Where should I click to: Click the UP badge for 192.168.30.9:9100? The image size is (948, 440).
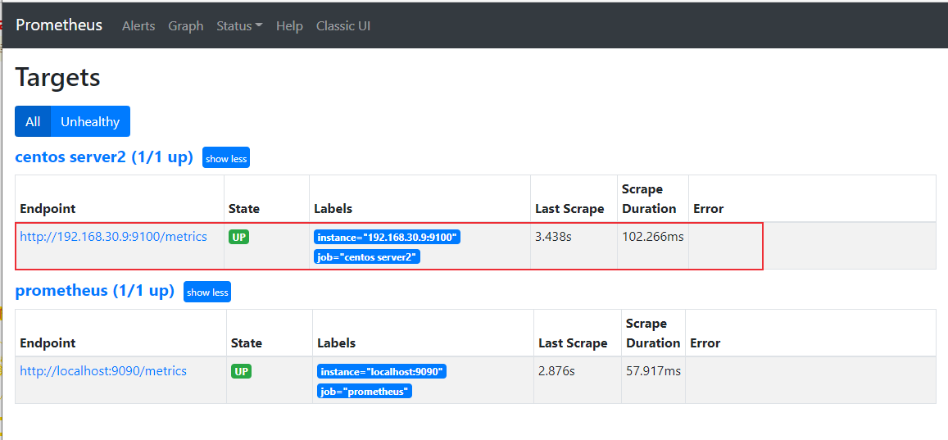[x=238, y=237]
